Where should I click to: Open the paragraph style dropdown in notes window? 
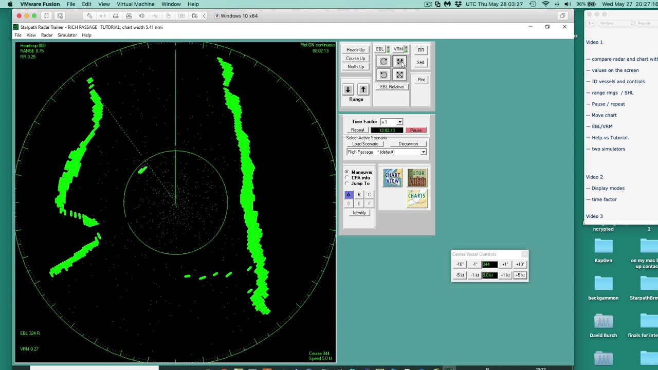[591, 23]
